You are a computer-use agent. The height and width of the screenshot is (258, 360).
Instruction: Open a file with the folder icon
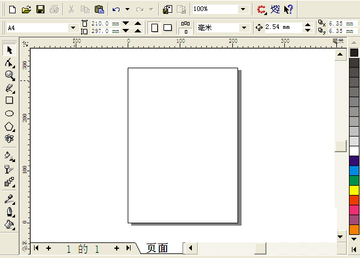(27, 10)
